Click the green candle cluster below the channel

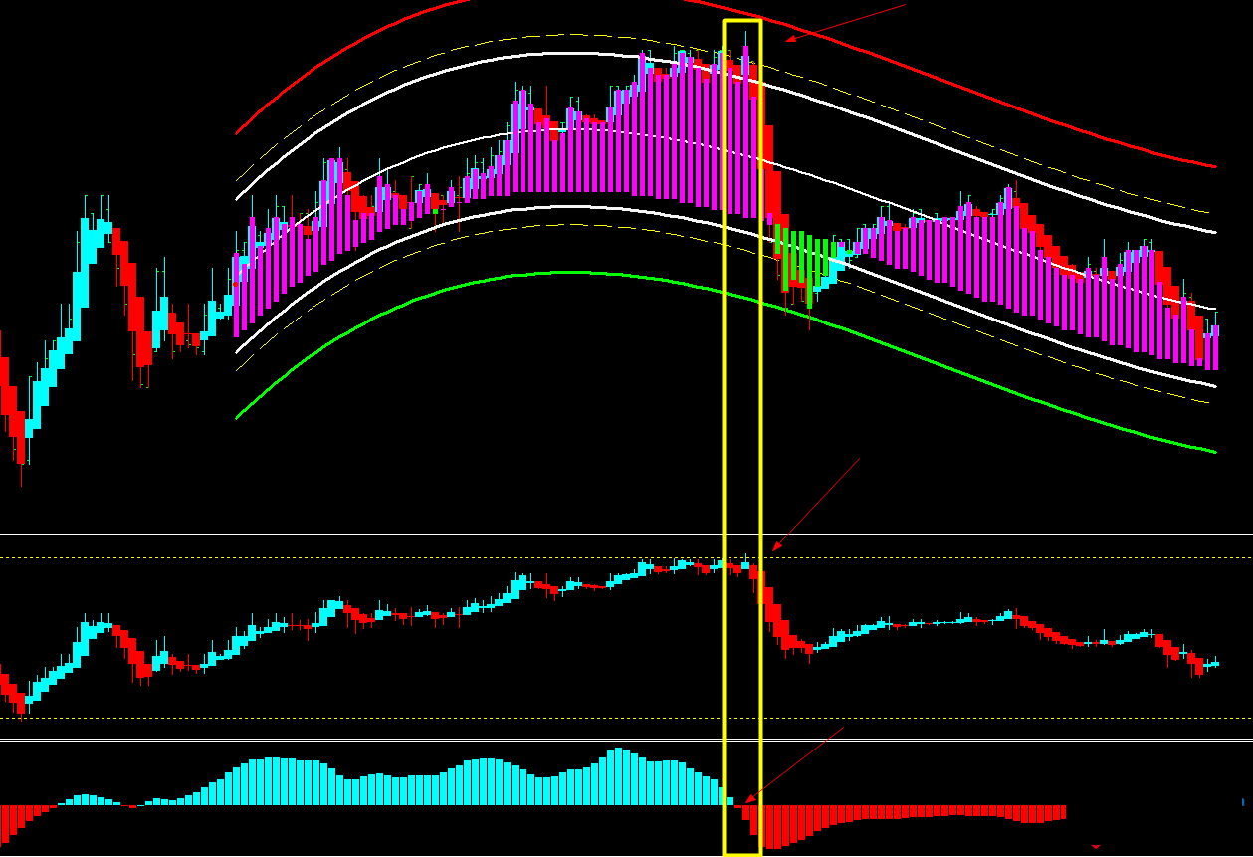click(801, 261)
